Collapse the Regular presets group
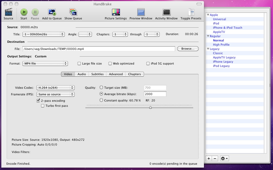Viewport: 273px width, 170px height. point(208,36)
